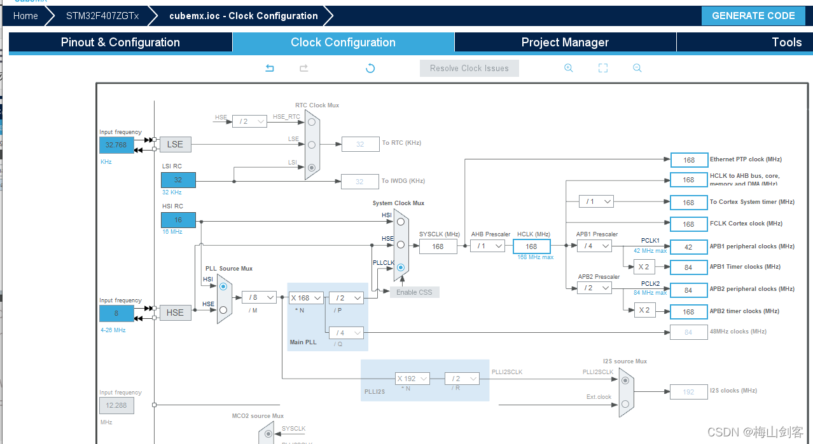Click the 'Main PLL' label
This screenshot has width=813, height=444.
tap(303, 342)
